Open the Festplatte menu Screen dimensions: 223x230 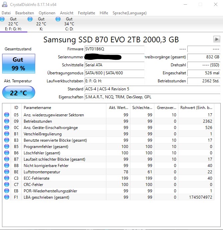86,13
